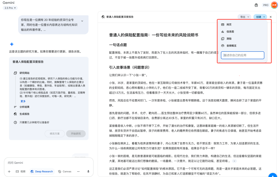Viewport: 280px width, 177px height.
Task: Select the 测验 (quiz) creation icon
Action: click(x=223, y=39)
